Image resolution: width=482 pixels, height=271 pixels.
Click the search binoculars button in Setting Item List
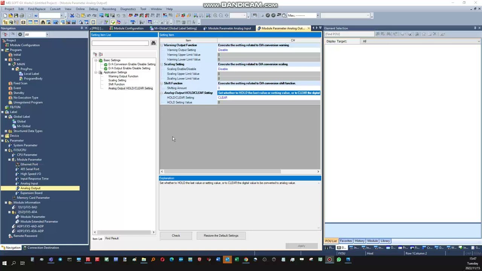pyautogui.click(x=153, y=43)
